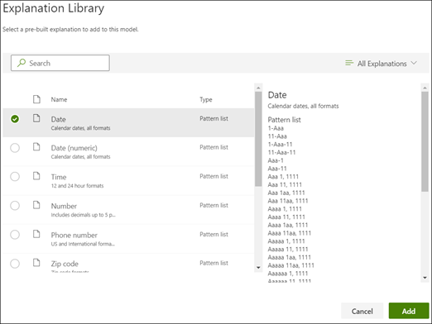Image resolution: width=432 pixels, height=324 pixels.
Task: Click the green Add button
Action: coord(409,311)
